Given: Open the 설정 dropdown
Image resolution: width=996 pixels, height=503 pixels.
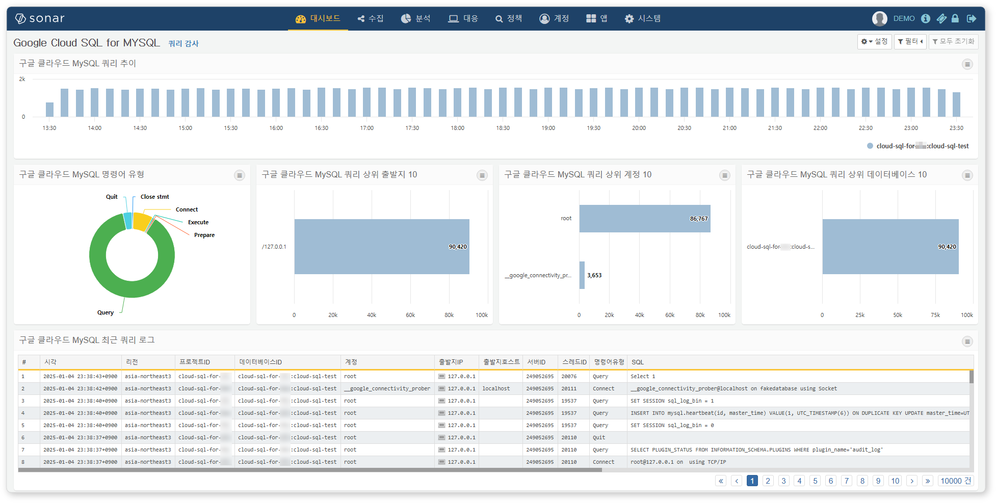Looking at the screenshot, I should point(874,42).
